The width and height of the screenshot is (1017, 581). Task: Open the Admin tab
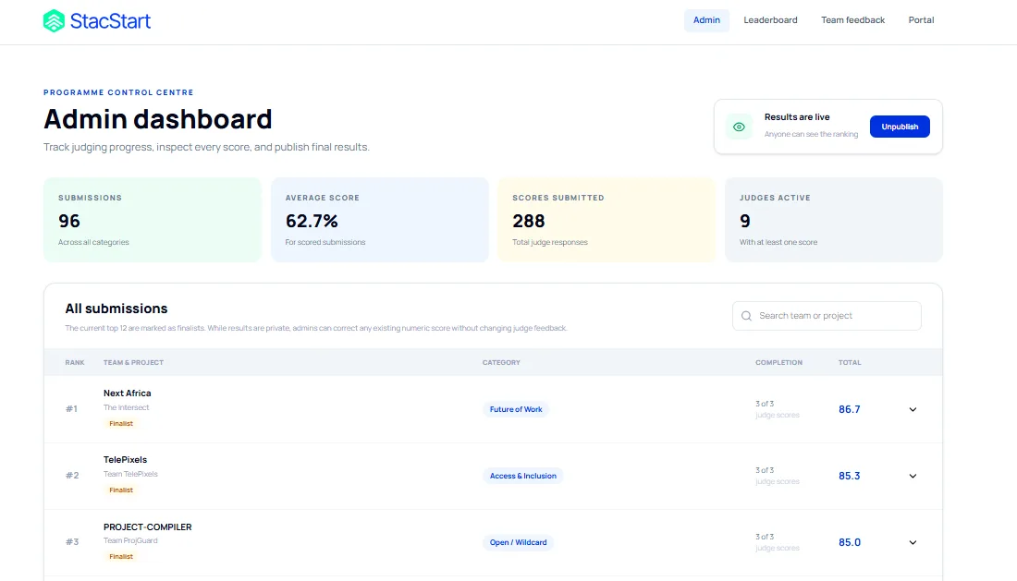706,20
